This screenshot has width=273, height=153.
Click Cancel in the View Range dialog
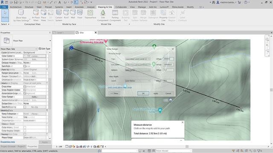point(168,93)
